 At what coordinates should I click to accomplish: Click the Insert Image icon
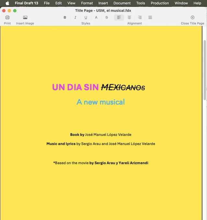25,17
